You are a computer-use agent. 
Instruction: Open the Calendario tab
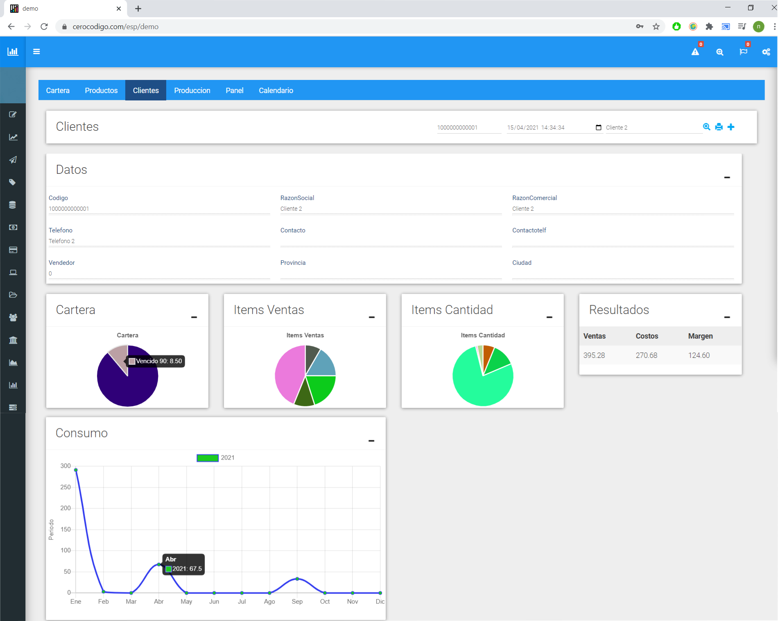coord(276,91)
